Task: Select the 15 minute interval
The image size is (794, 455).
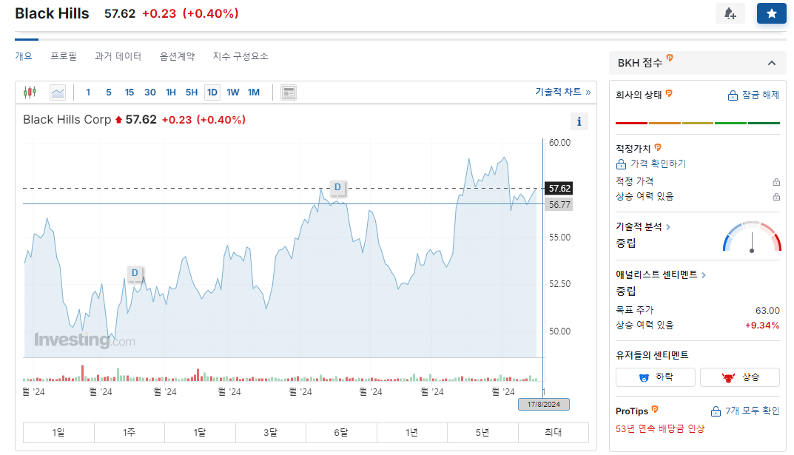Action: coord(129,92)
